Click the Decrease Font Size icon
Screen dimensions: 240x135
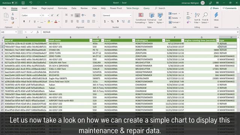pyautogui.click(x=58, y=15)
